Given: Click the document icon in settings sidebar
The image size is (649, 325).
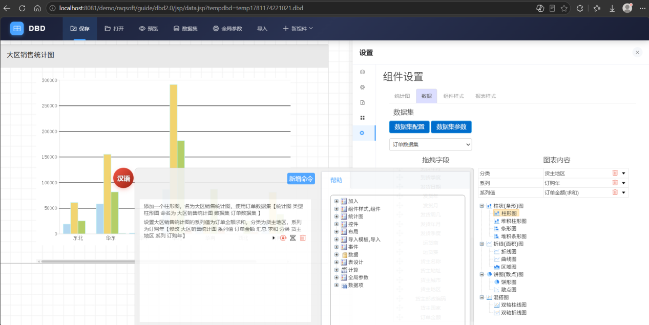Looking at the screenshot, I should 363,102.
